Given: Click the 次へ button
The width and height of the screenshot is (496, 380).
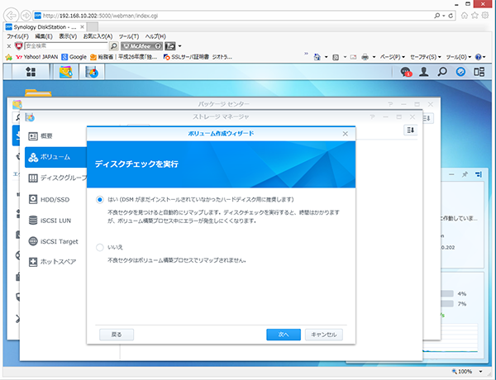Looking at the screenshot, I should 284,335.
